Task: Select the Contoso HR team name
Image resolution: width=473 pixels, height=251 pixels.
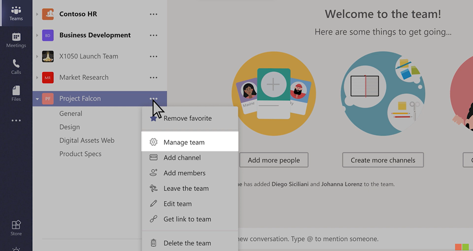Action: [x=78, y=14]
